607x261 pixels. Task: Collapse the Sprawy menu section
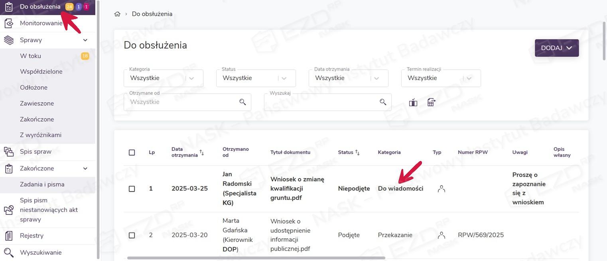pos(85,40)
